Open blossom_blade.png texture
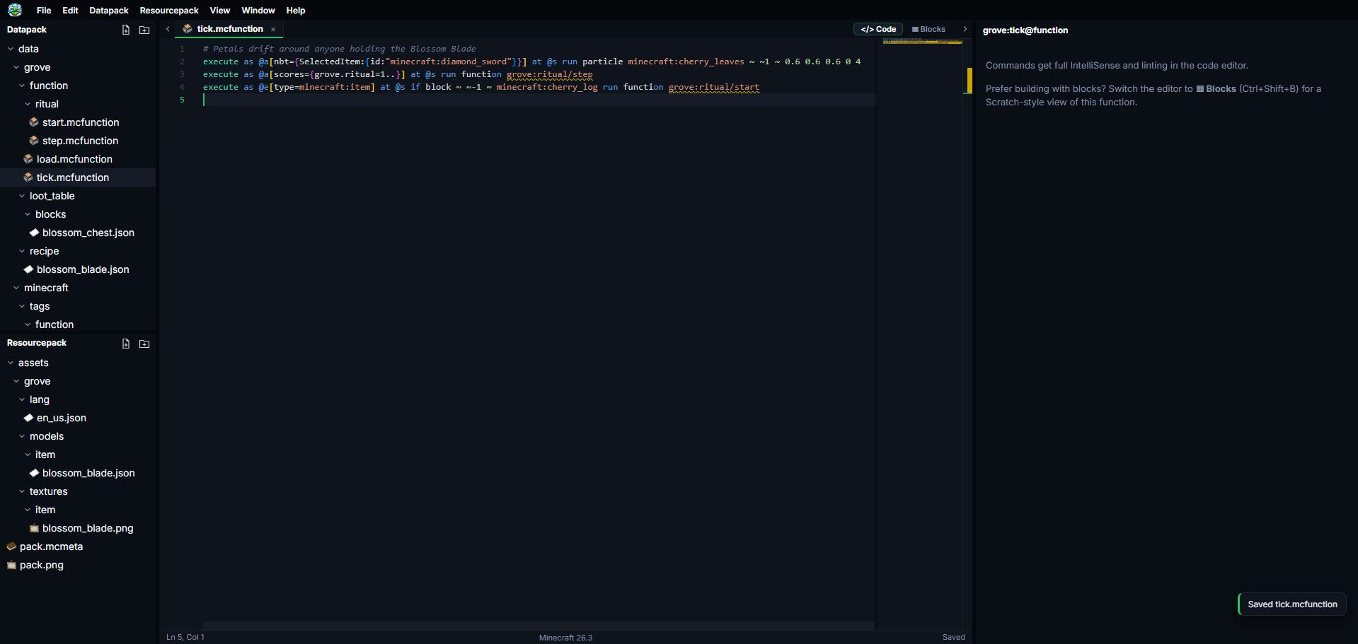This screenshot has width=1358, height=644. click(x=78, y=528)
